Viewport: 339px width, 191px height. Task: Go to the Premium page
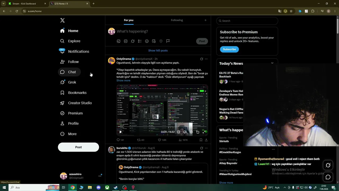tap(72, 113)
